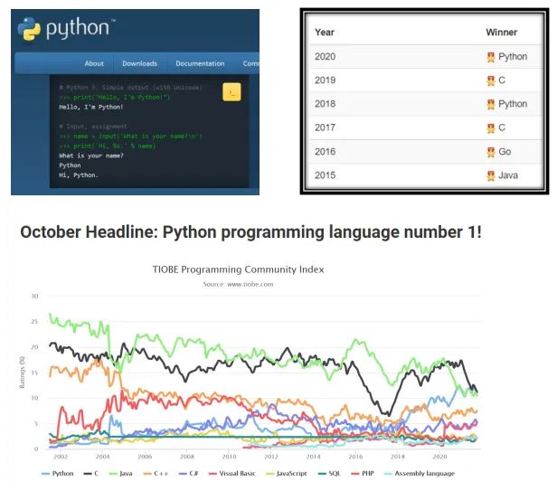Viewport: 557px width, 491px height.
Task: Click the 2019 winner medal icon
Action: coord(491,80)
